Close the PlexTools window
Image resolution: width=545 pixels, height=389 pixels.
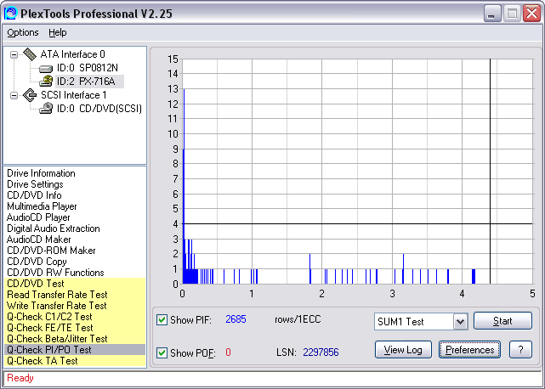point(531,14)
